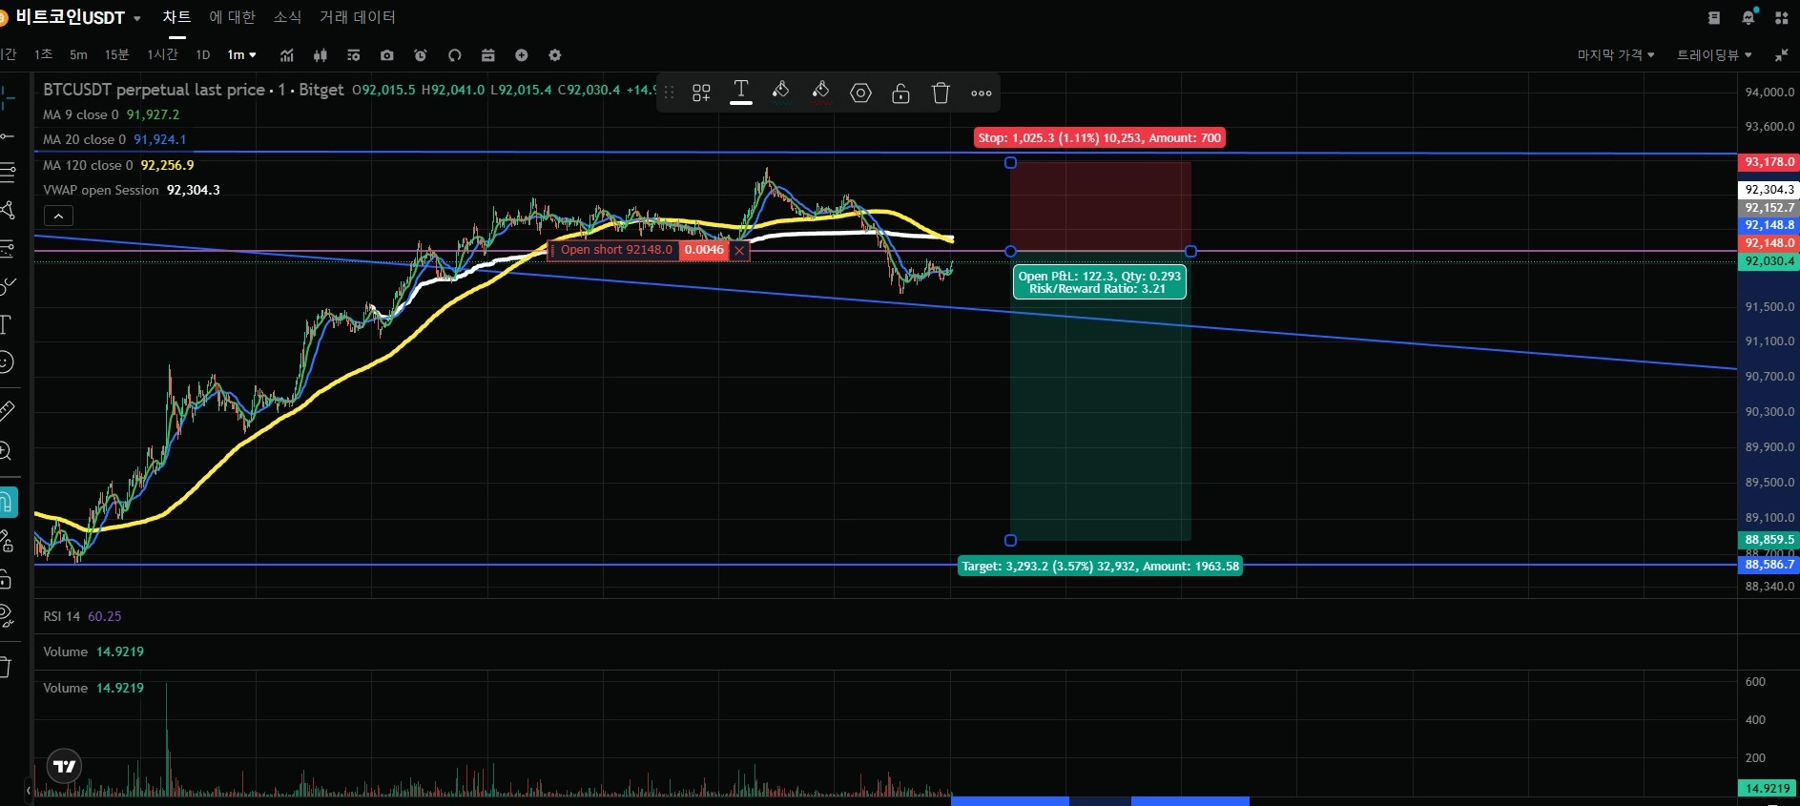Click the Open short 92148.0 position label
Screen dimensions: 1800x806
coord(616,250)
